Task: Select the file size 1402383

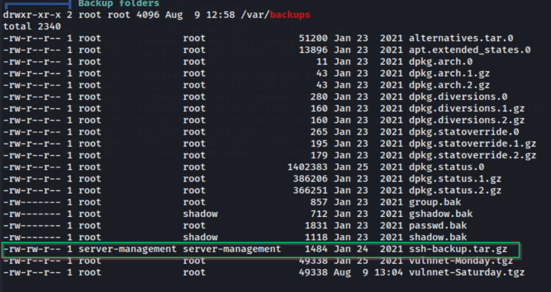Action: 307,167
